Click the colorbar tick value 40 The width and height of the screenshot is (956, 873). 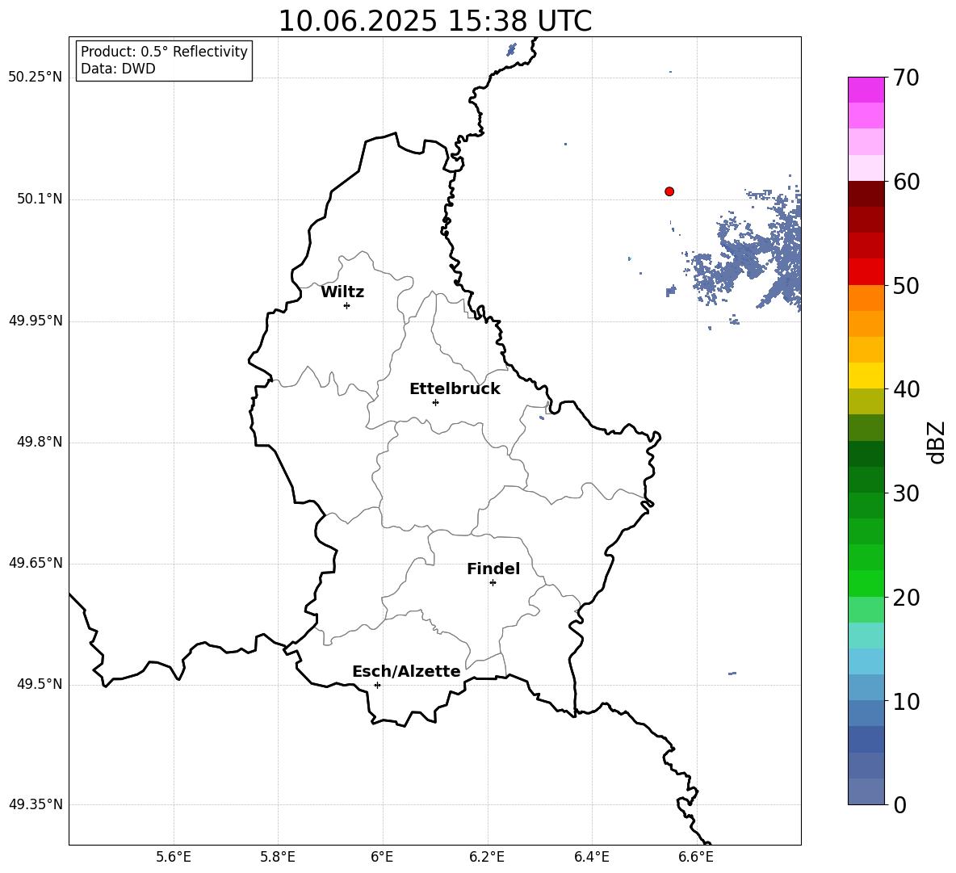click(x=906, y=389)
